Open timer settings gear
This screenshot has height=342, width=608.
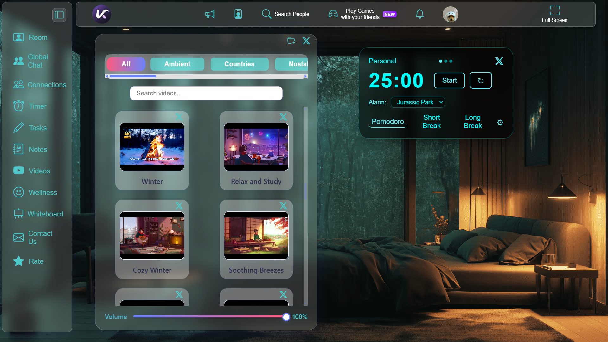click(500, 122)
